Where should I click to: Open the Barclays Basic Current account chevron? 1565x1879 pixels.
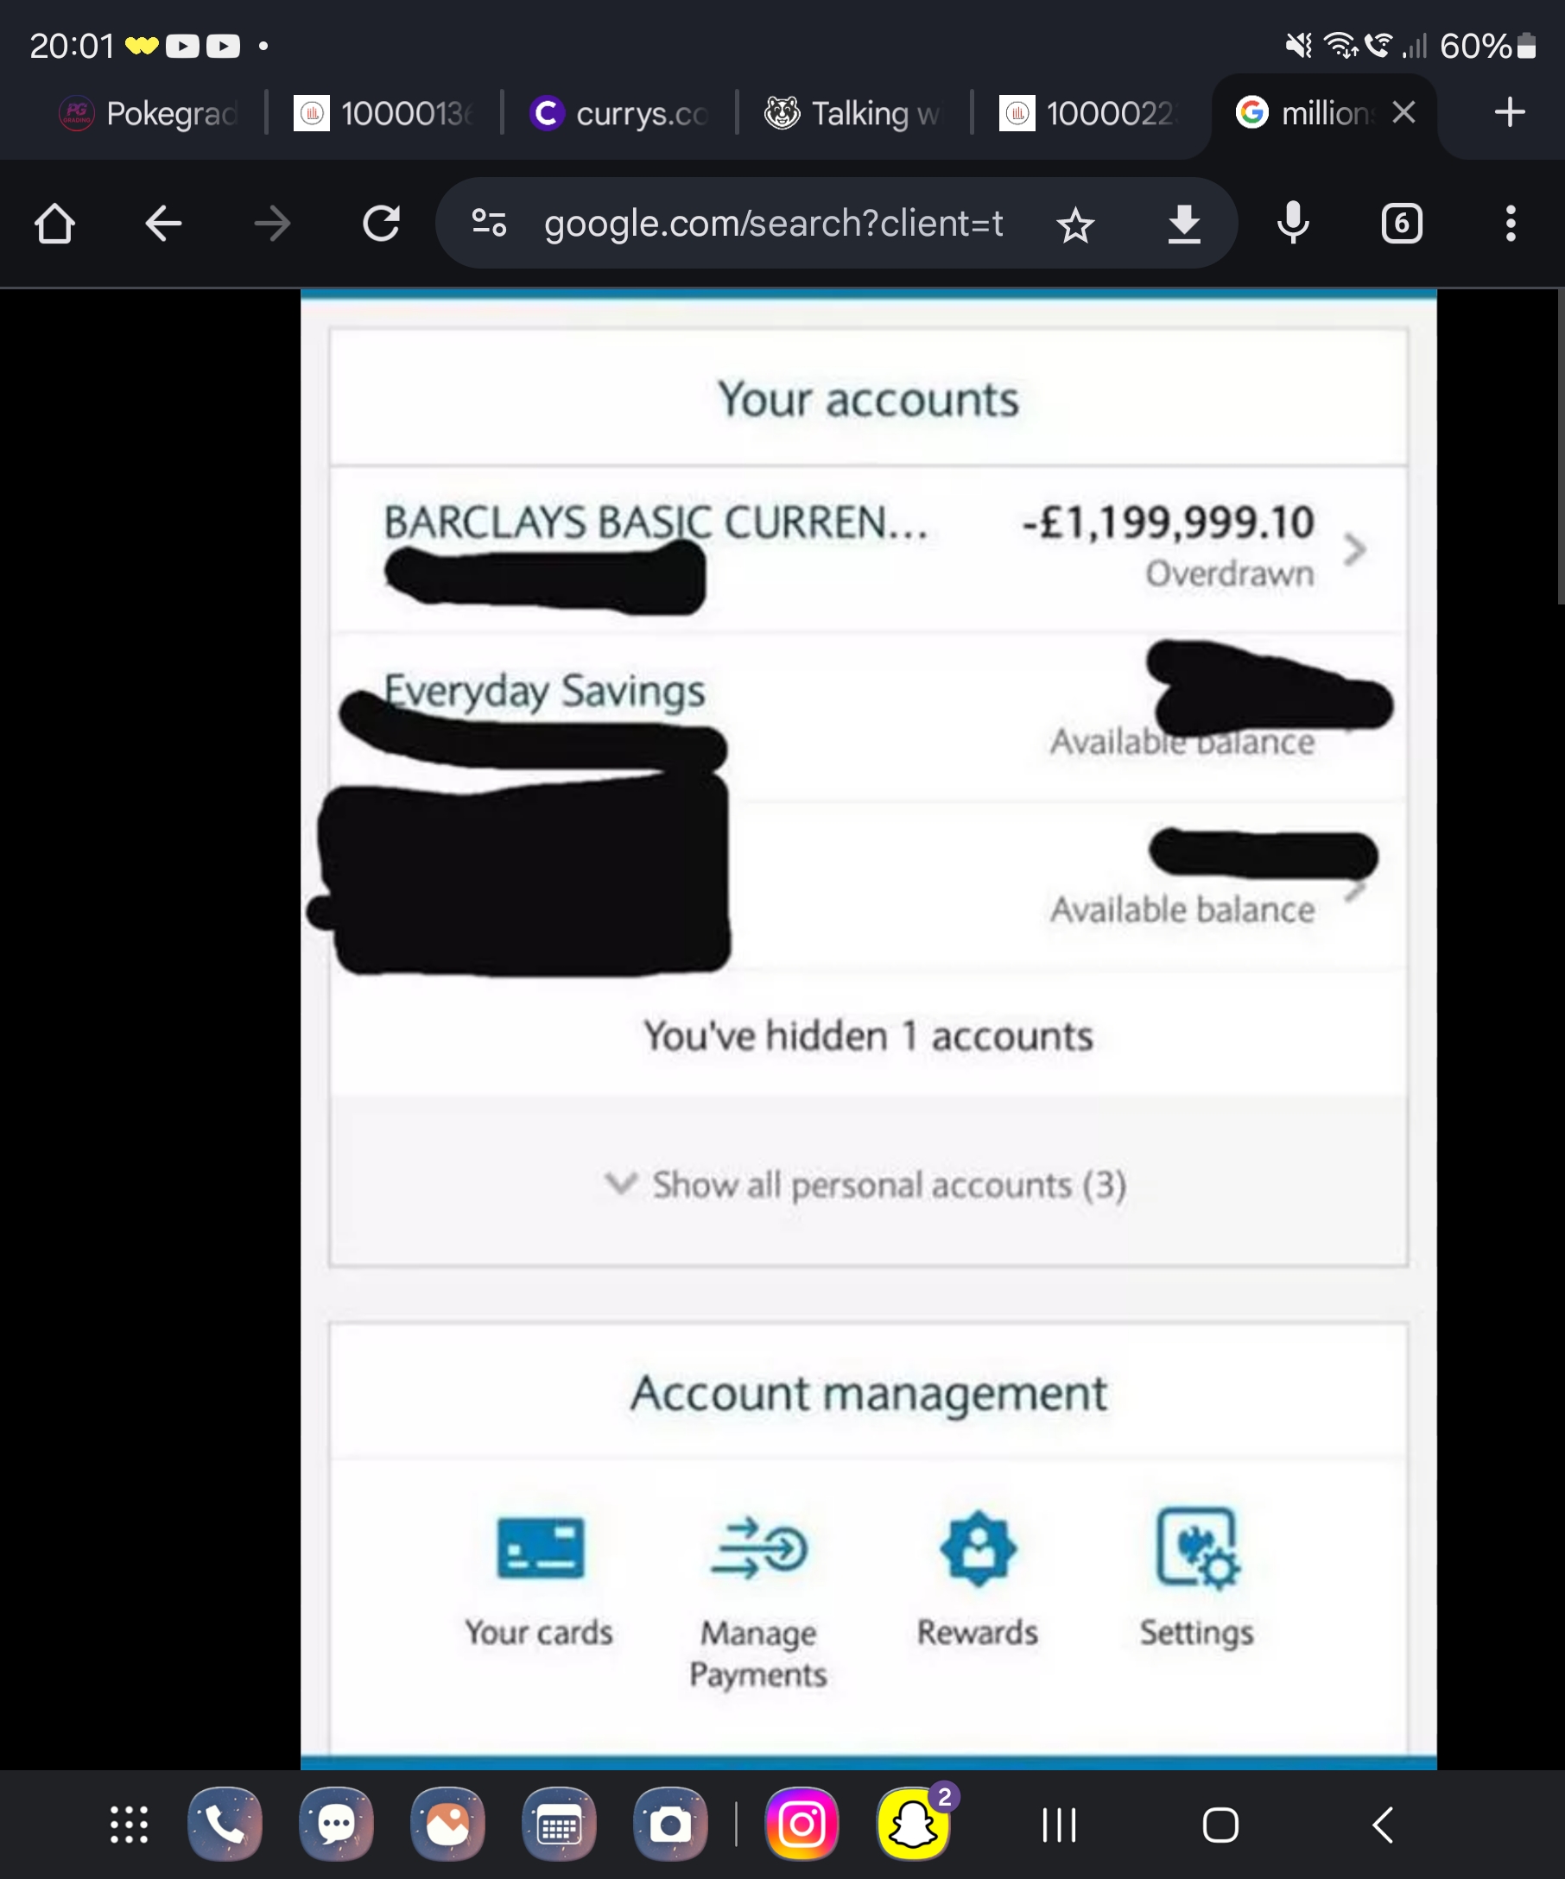tap(1355, 549)
